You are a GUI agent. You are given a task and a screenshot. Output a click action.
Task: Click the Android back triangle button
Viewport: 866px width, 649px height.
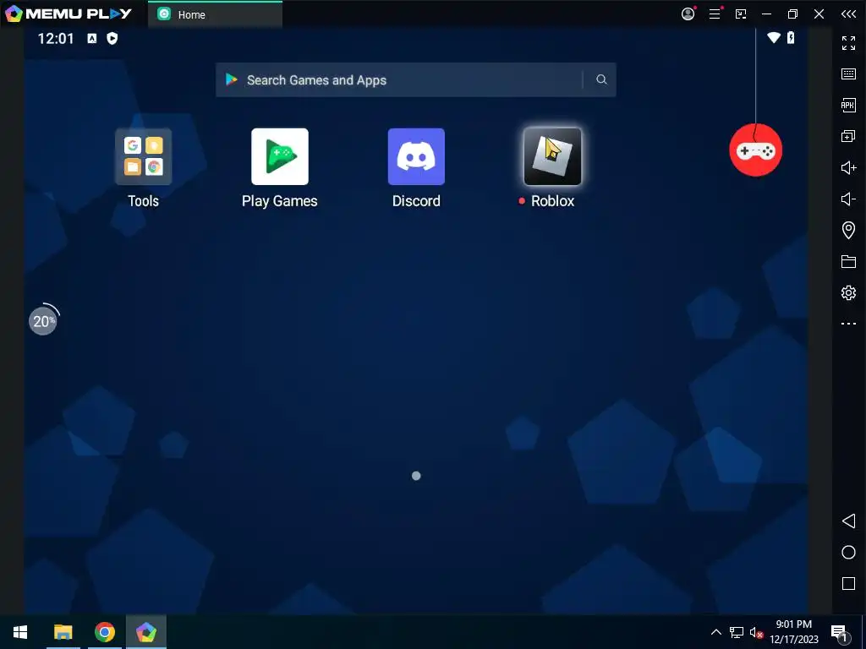click(x=848, y=521)
